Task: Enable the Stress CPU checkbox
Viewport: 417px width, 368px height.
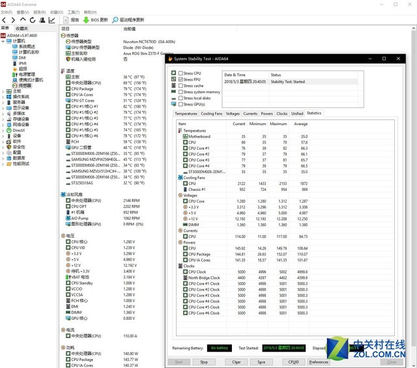Action: tap(180, 74)
